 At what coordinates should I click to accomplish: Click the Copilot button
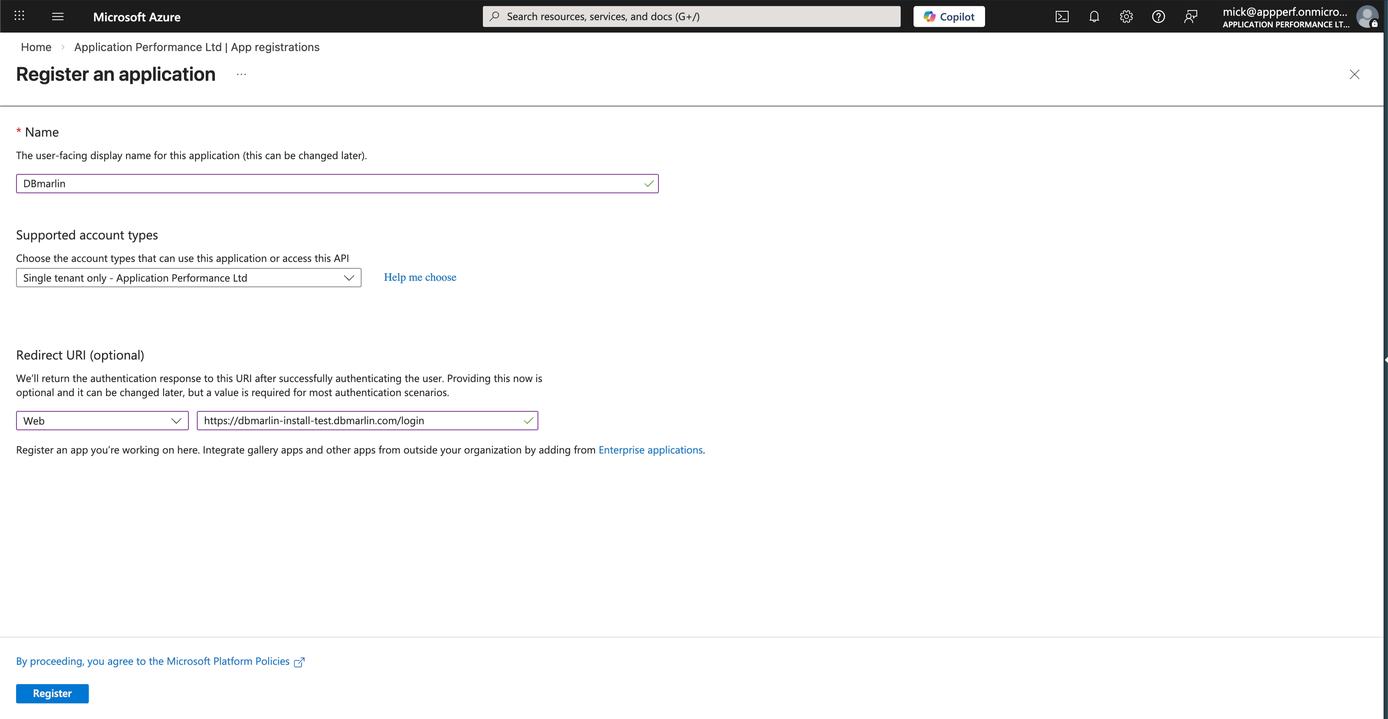coord(949,16)
